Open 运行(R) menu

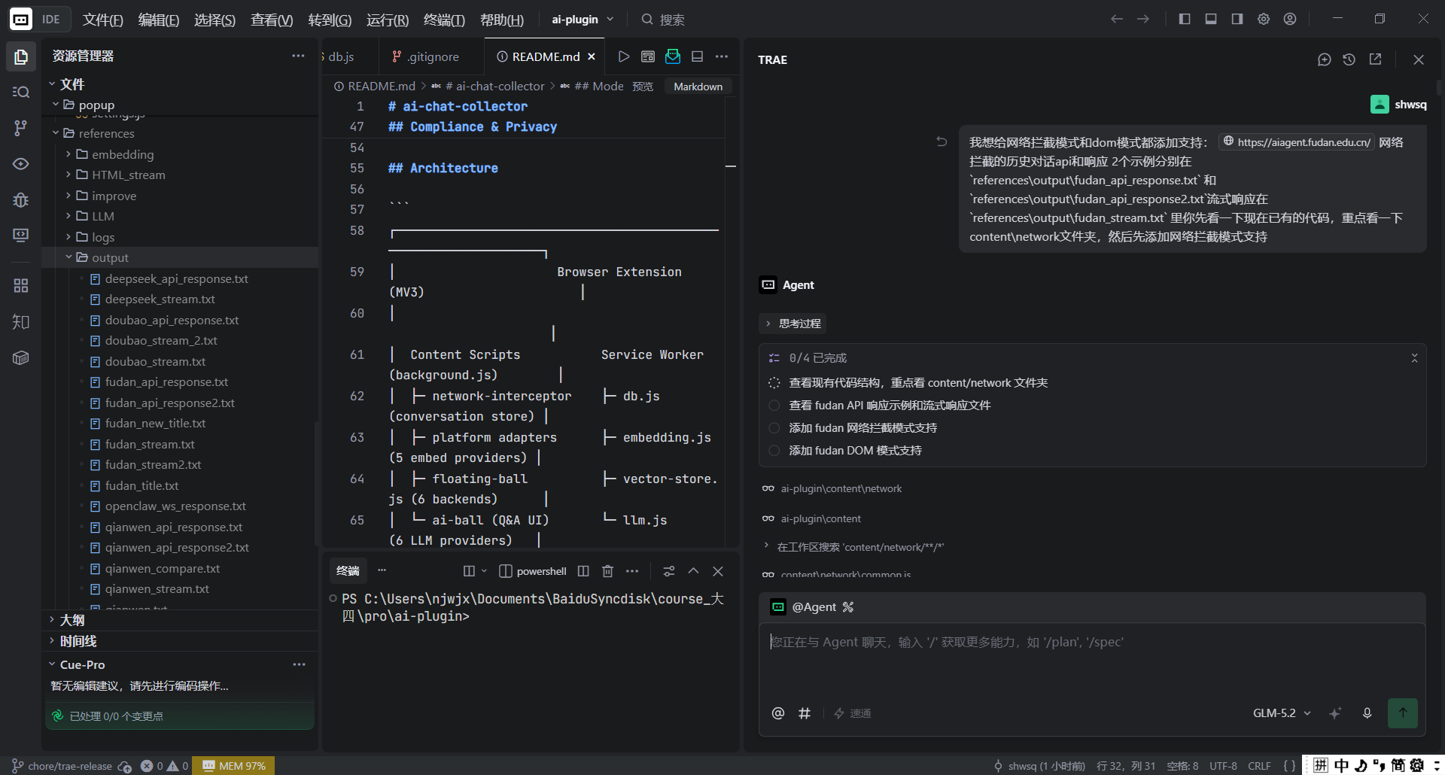tap(388, 20)
